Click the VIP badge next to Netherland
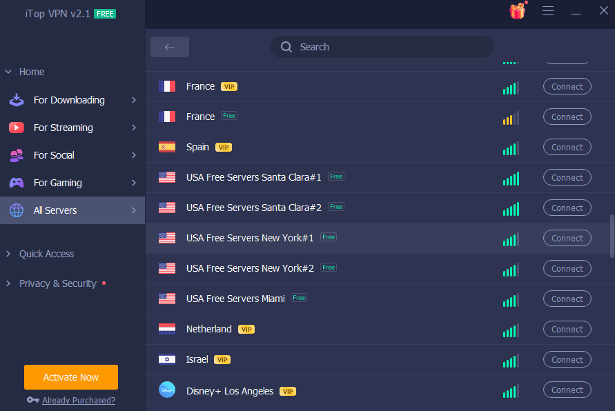The image size is (615, 411). (x=246, y=330)
